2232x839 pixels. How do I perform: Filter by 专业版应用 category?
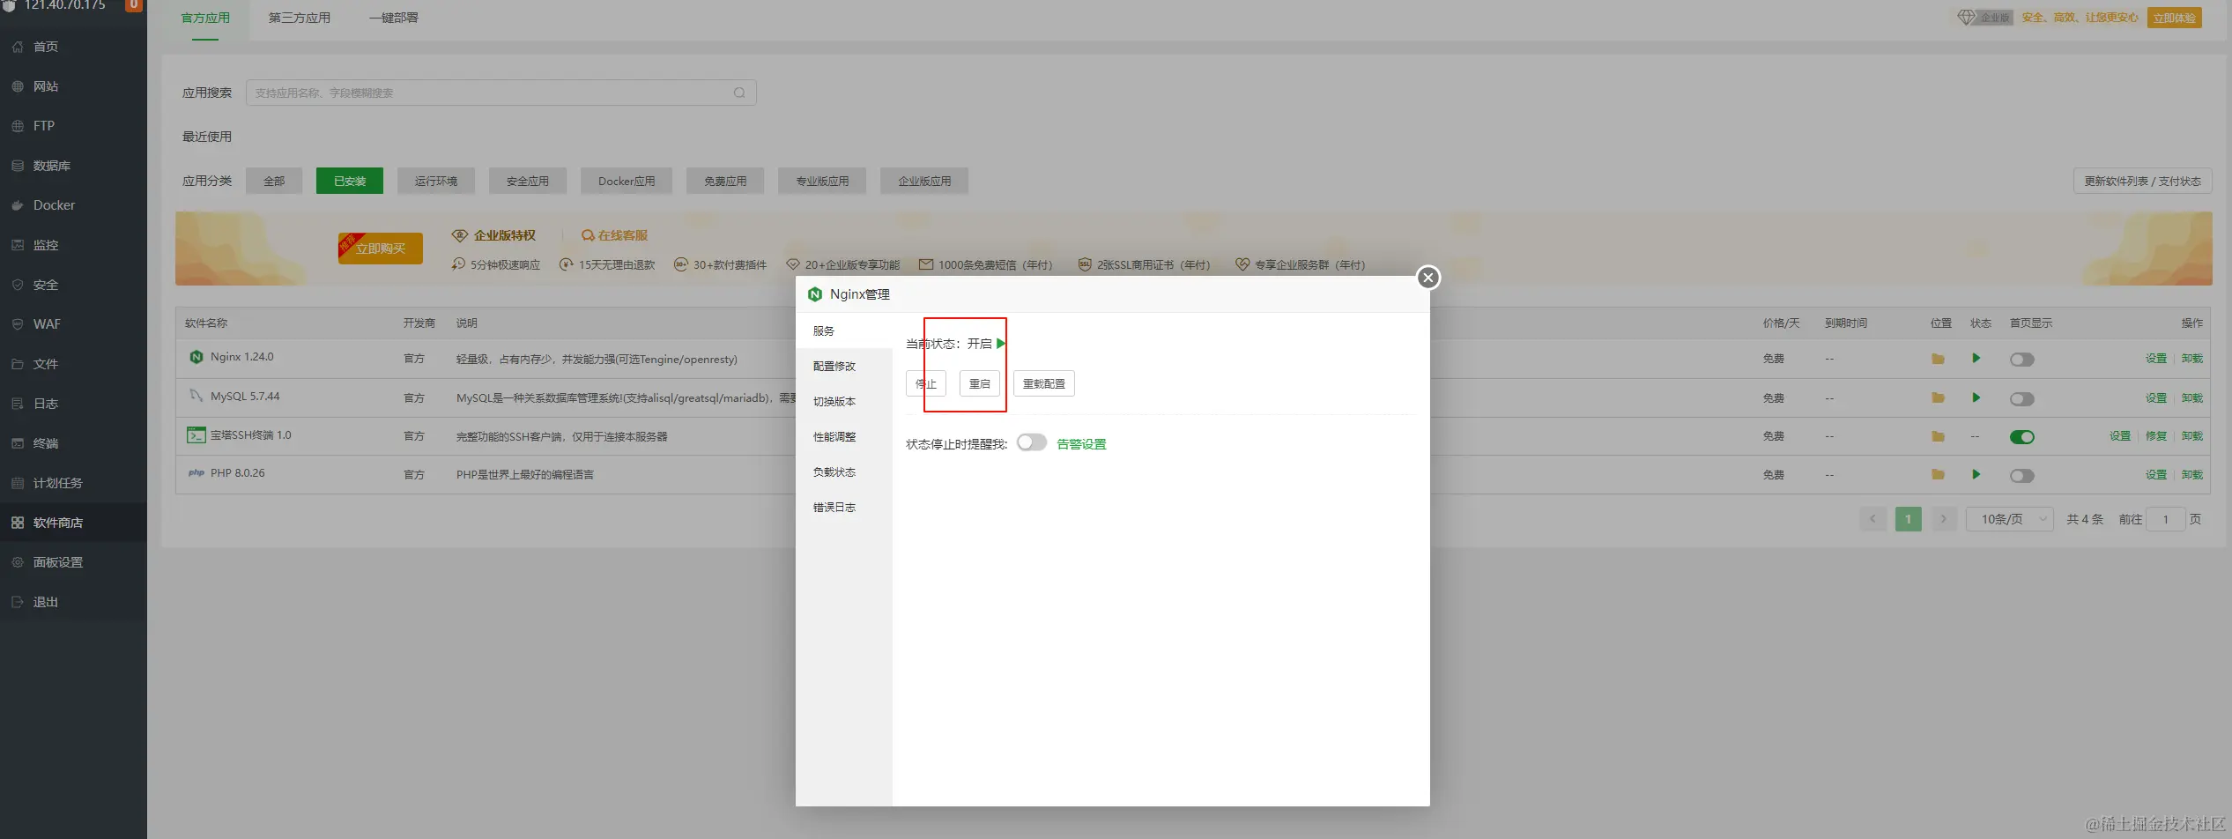coord(822,182)
